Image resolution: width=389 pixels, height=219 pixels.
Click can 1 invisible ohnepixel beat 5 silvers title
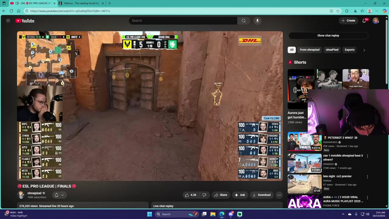[x=343, y=158]
